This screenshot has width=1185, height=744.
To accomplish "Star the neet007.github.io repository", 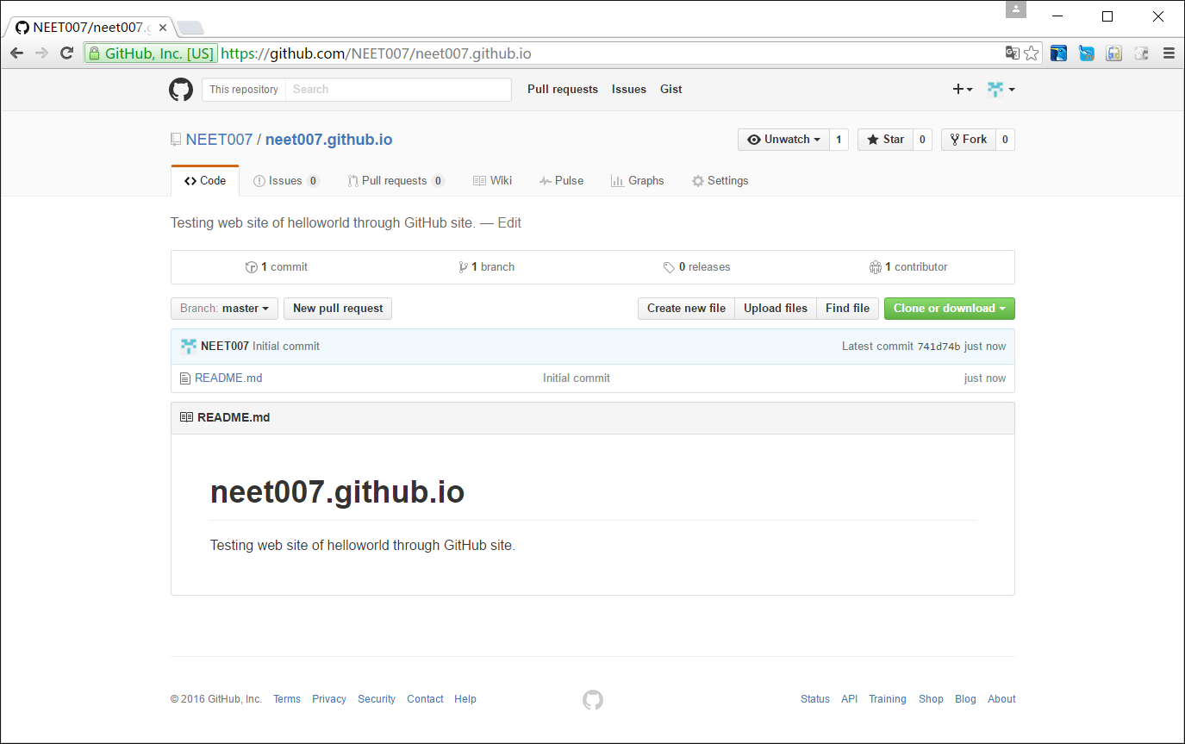I will pyautogui.click(x=885, y=140).
